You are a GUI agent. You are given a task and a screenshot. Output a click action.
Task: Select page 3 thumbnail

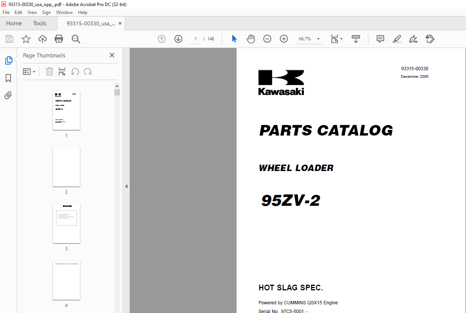pos(66,224)
